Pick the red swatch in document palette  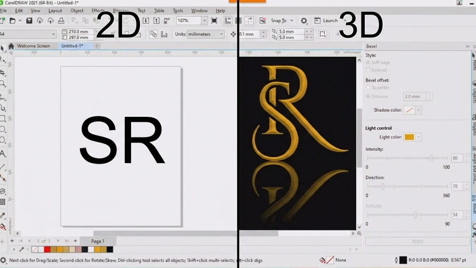point(47,249)
